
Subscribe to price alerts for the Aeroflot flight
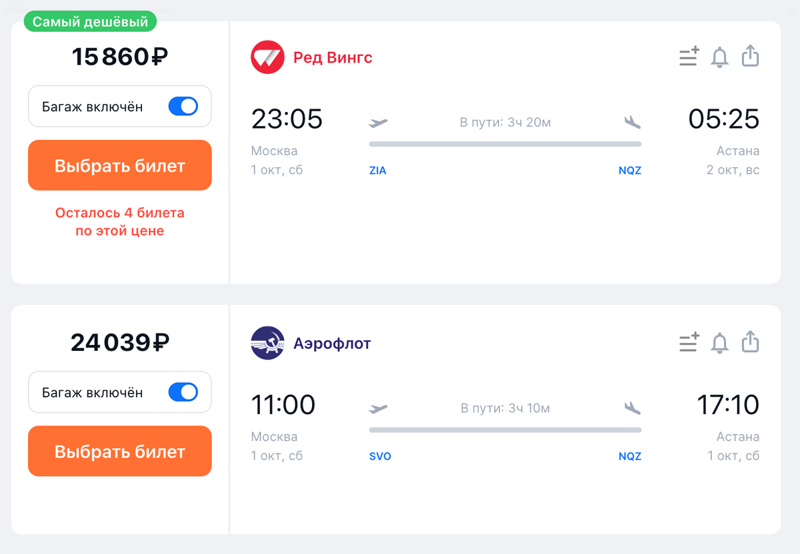click(x=720, y=342)
